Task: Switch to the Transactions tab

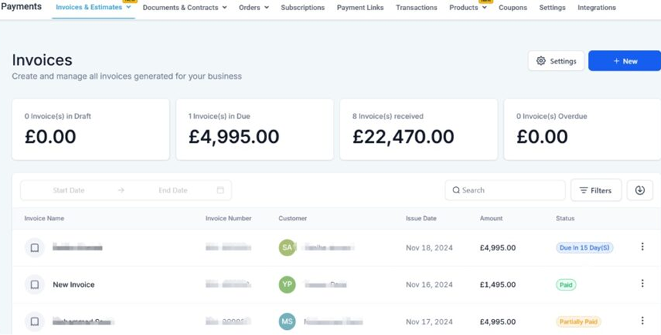Action: click(417, 8)
